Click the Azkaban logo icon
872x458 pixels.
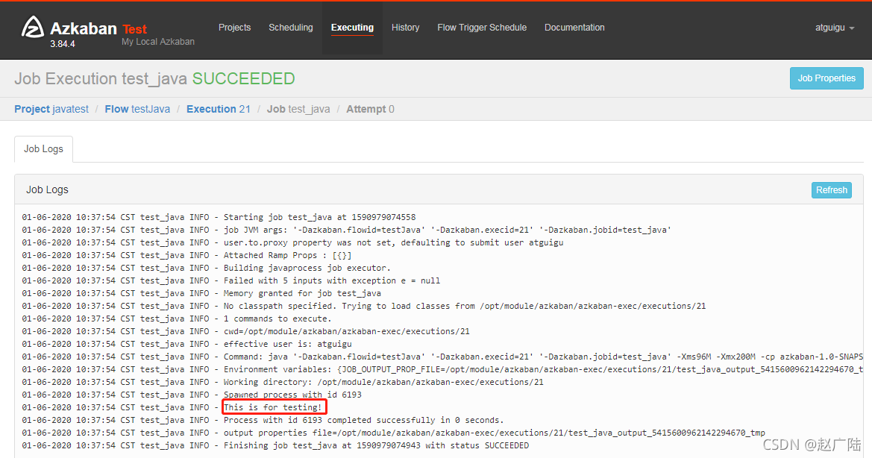coord(32,28)
